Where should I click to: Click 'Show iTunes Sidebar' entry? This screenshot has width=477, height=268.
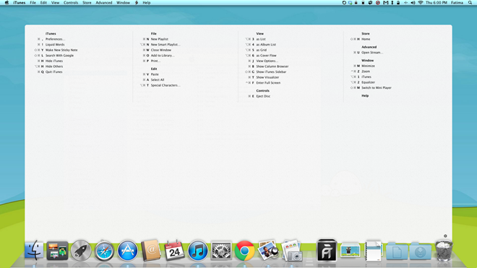point(271,72)
